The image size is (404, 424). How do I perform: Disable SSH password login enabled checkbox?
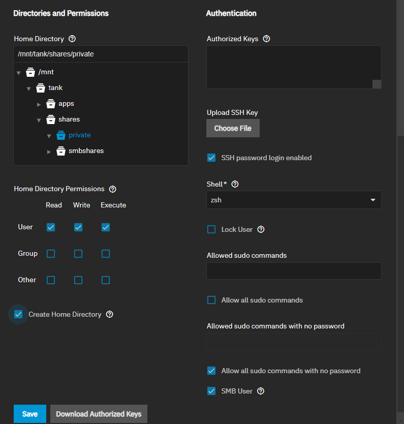click(x=211, y=158)
